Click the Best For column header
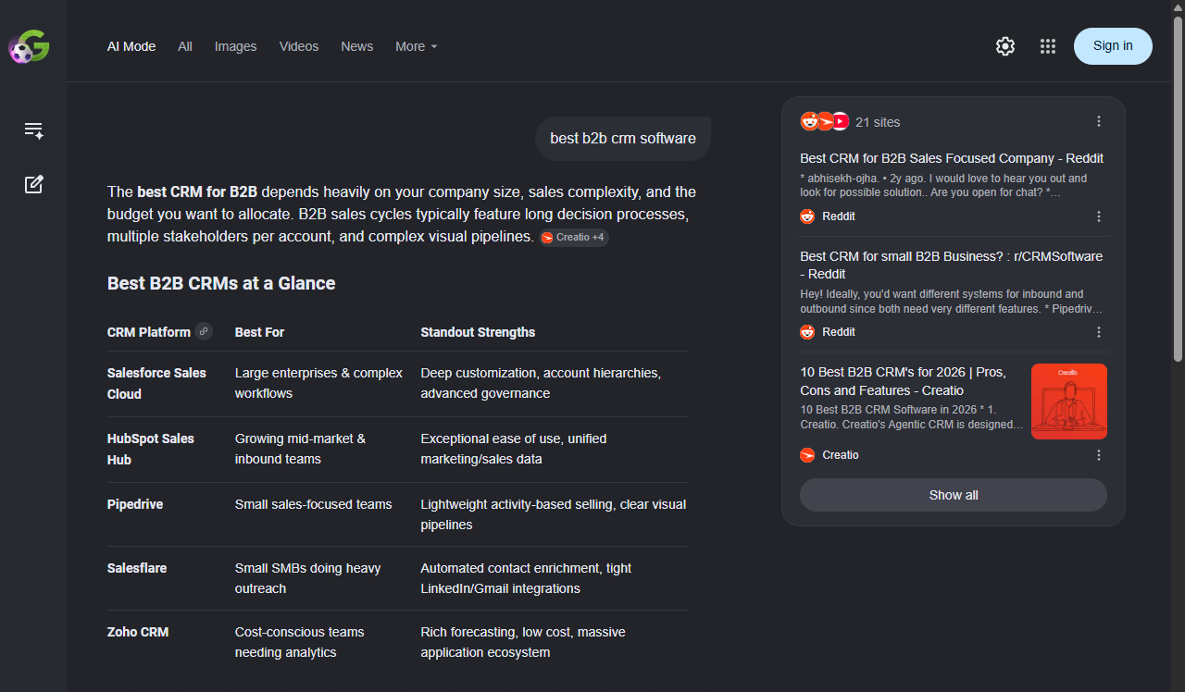Image resolution: width=1185 pixels, height=692 pixels. pyautogui.click(x=259, y=332)
